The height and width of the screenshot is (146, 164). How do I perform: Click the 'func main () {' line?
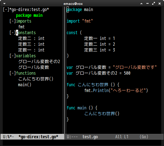pos(82,108)
